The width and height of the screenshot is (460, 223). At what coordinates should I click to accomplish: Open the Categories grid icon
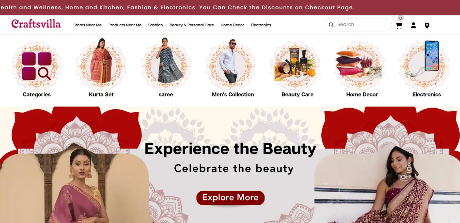pos(37,66)
